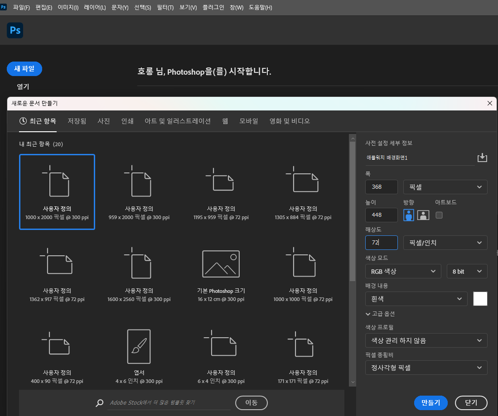The height and width of the screenshot is (416, 498).
Task: Open the background contents 흰색 dropdown
Action: pyautogui.click(x=416, y=299)
